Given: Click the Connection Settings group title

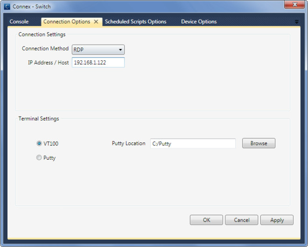Looking at the screenshot, I should (42, 35).
